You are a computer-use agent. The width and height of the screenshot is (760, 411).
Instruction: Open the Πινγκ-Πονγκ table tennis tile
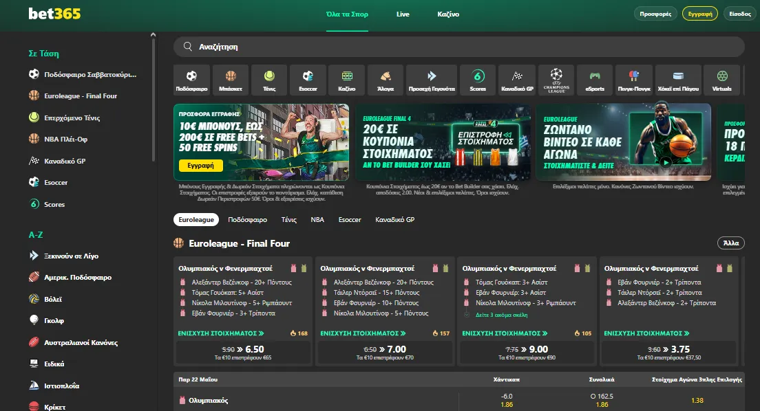click(634, 80)
